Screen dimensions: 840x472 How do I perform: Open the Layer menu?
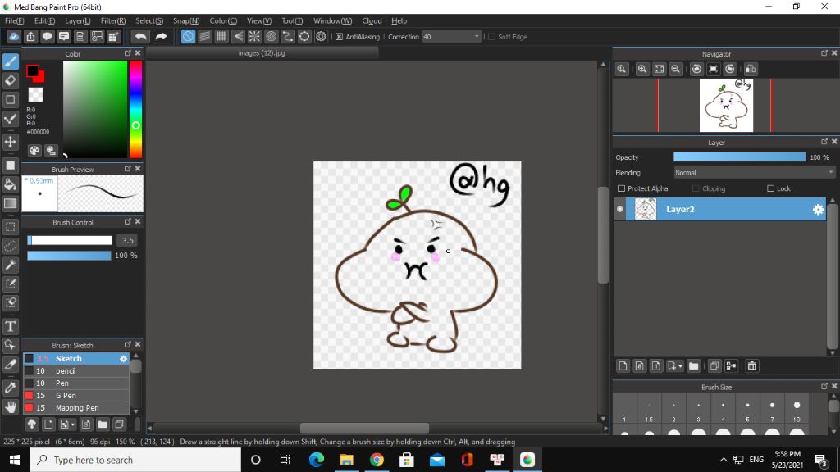pos(78,20)
